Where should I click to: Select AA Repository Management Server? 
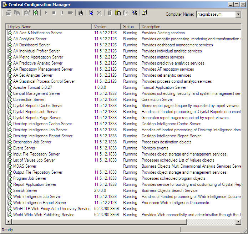[43, 69]
